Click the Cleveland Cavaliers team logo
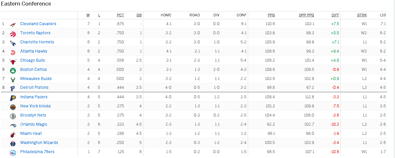 pyautogui.click(x=13, y=24)
